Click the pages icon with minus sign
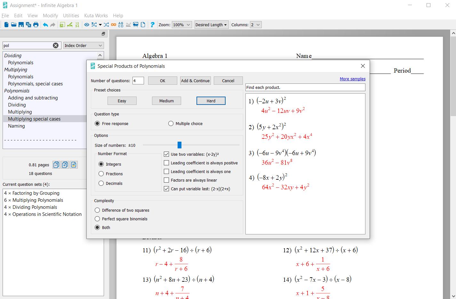 [x=56, y=165]
